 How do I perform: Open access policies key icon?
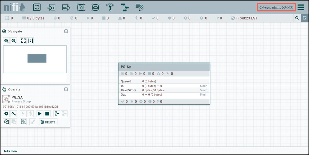tap(14, 114)
